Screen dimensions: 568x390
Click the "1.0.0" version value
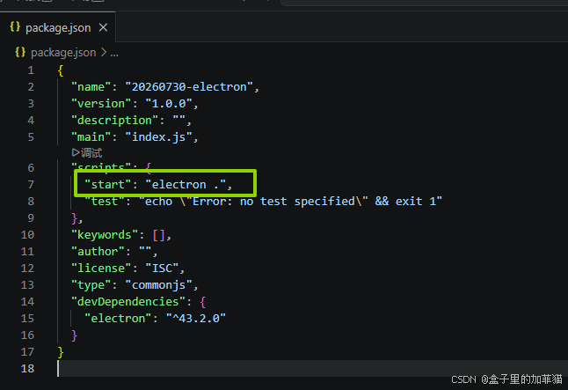click(169, 103)
